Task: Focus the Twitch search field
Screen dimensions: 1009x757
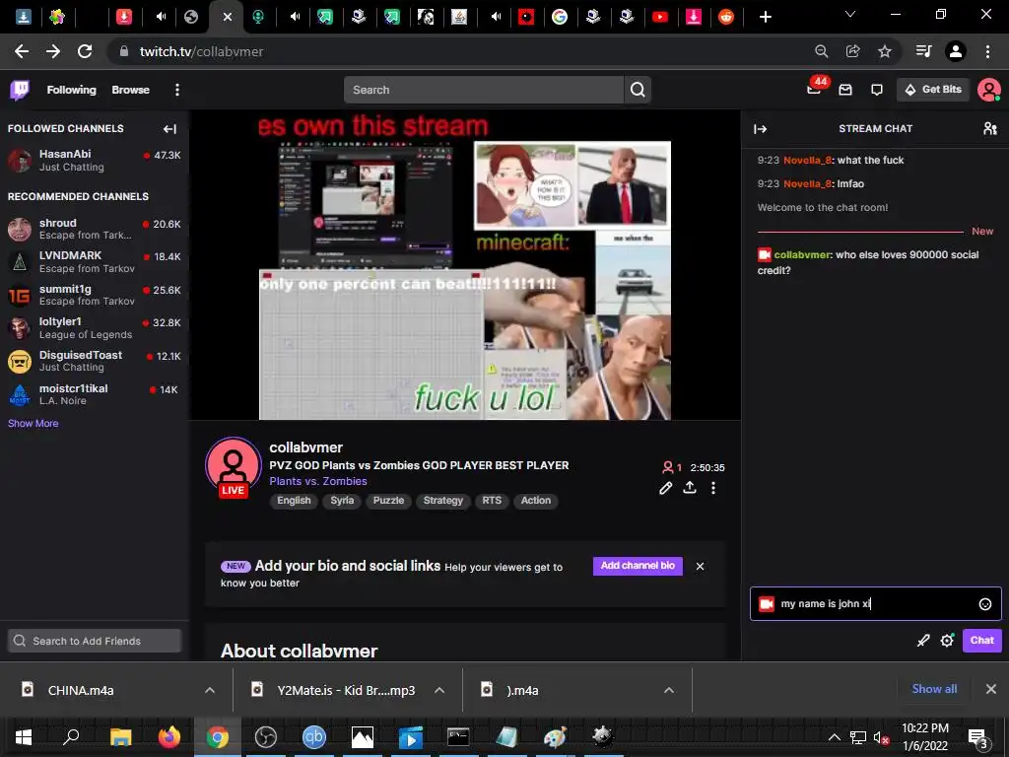Action: pyautogui.click(x=484, y=90)
